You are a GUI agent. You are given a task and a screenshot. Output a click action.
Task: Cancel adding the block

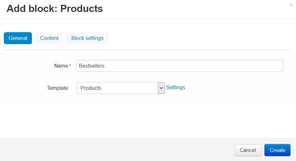(248, 150)
